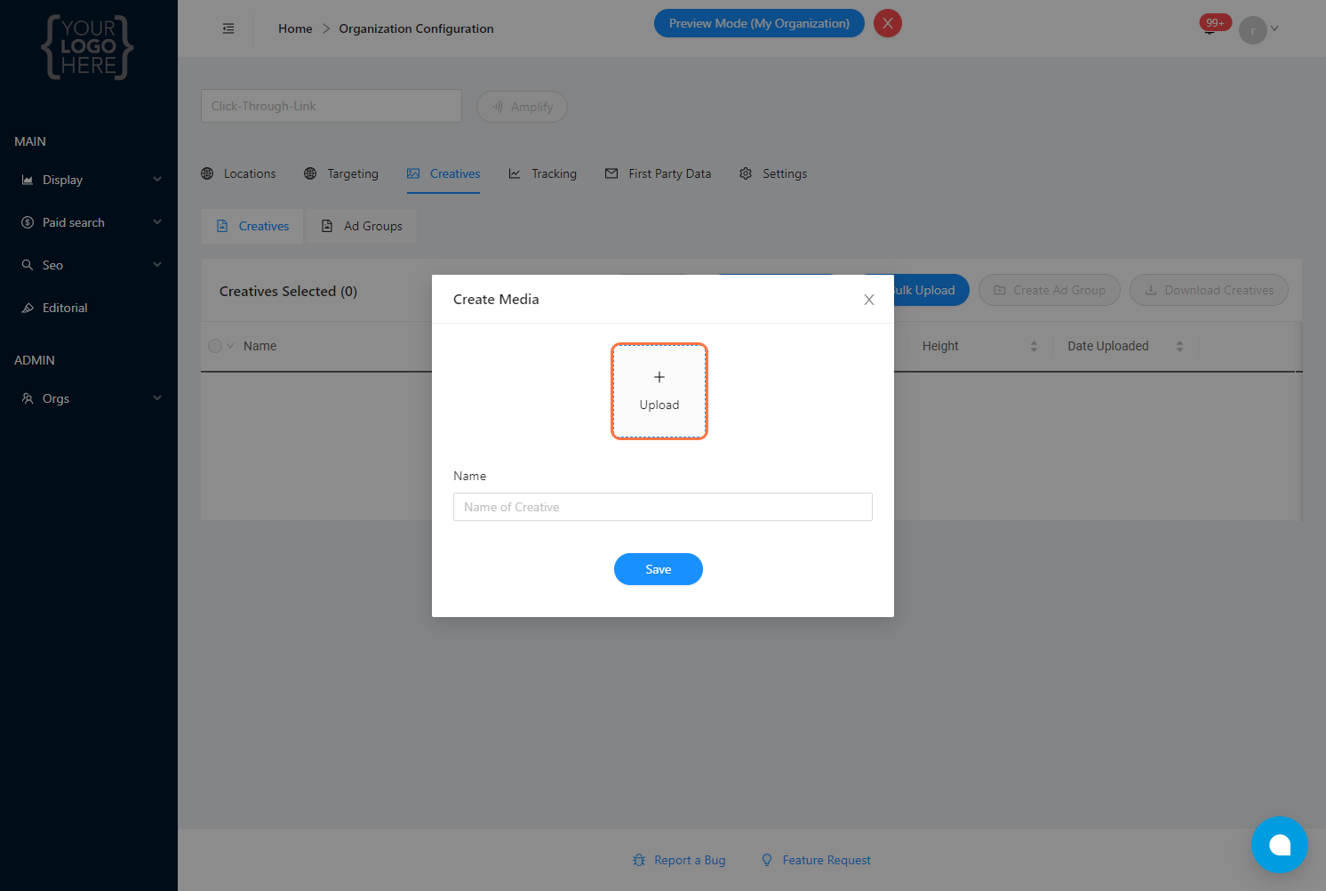Close the Create Media dialog

pyautogui.click(x=869, y=300)
